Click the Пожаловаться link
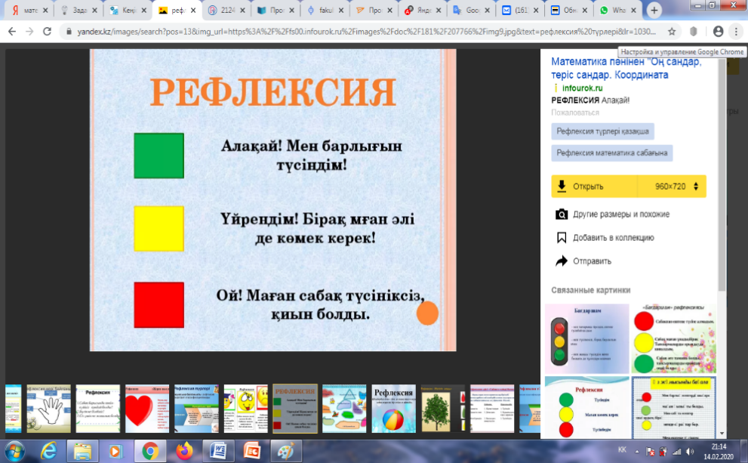Screen dimensions: 748x463 coord(575,113)
